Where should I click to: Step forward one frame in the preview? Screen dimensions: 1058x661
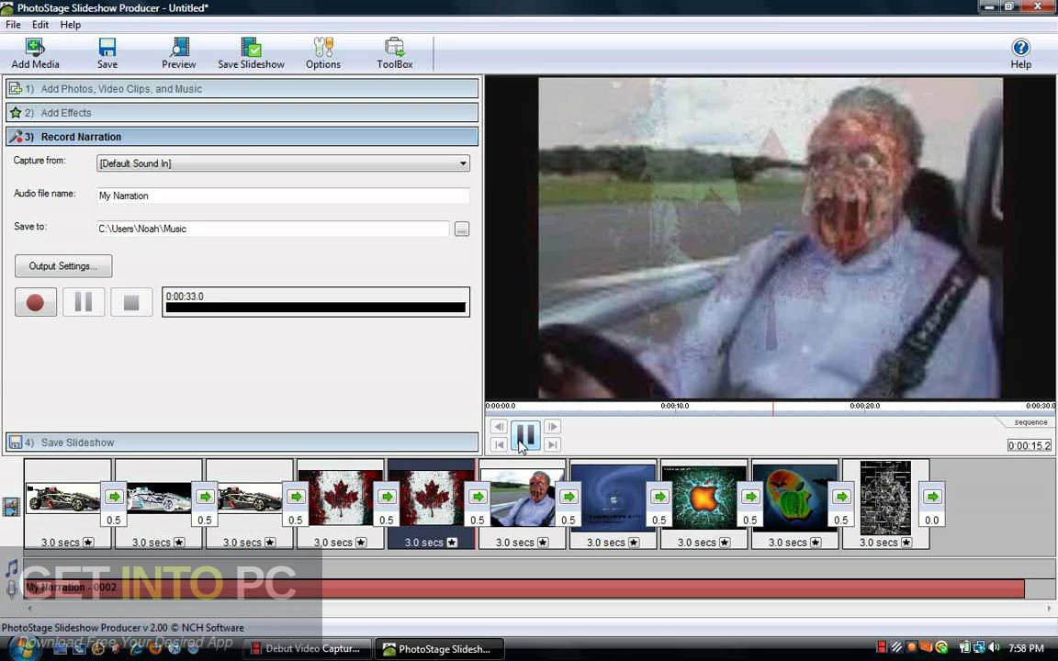tap(552, 426)
